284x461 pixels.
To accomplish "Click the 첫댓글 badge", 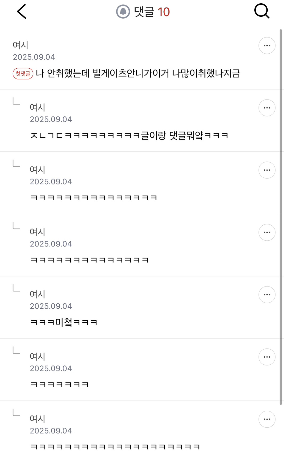I will tap(23, 74).
